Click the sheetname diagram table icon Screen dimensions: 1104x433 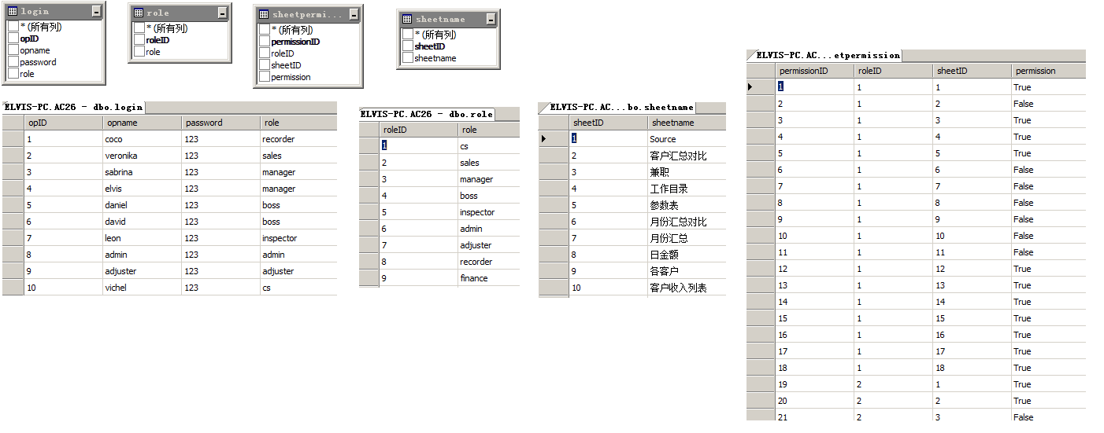point(407,19)
